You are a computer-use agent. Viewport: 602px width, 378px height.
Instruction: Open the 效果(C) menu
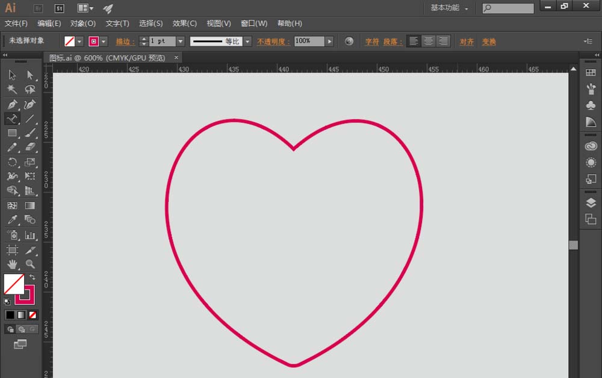[x=184, y=23]
